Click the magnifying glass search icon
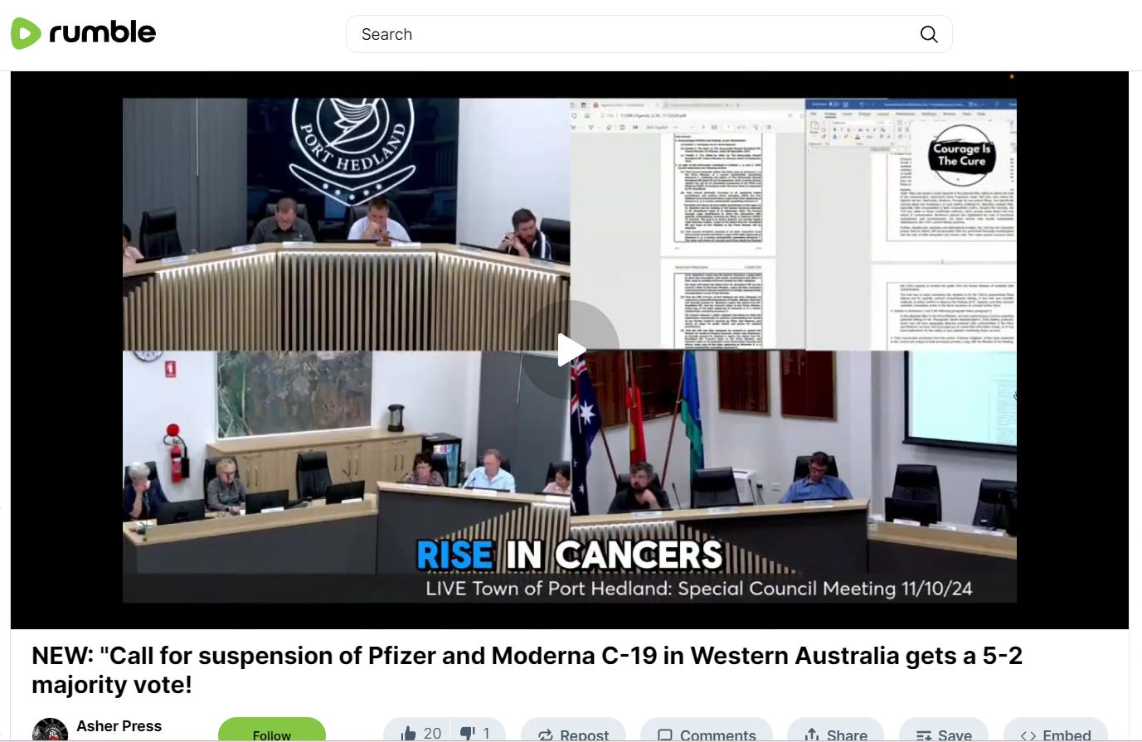Image resolution: width=1142 pixels, height=742 pixels. tap(929, 34)
